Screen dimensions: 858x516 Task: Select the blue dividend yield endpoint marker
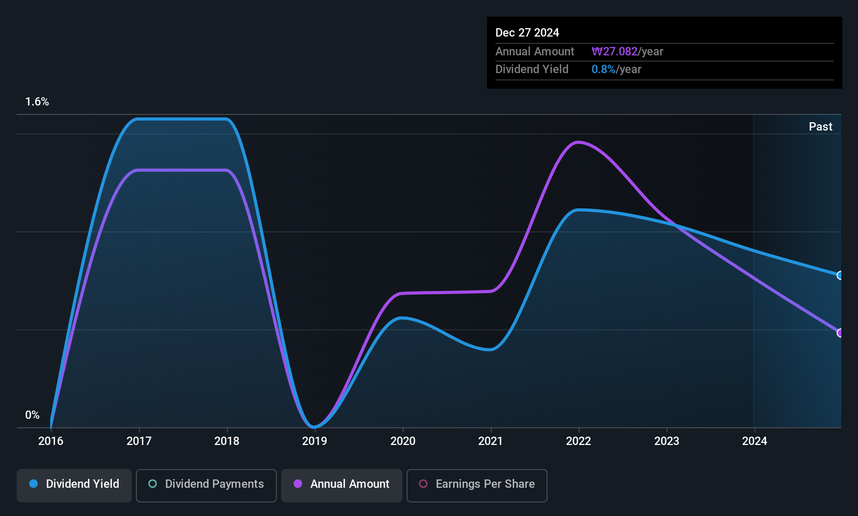pyautogui.click(x=840, y=275)
